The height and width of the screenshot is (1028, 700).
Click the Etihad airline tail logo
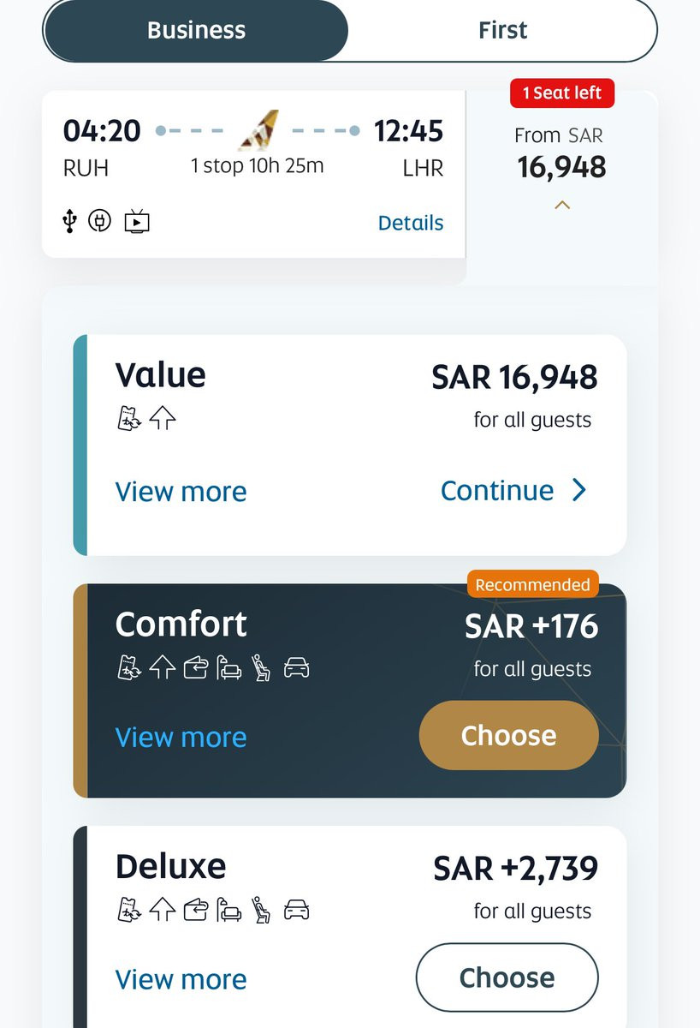258,130
